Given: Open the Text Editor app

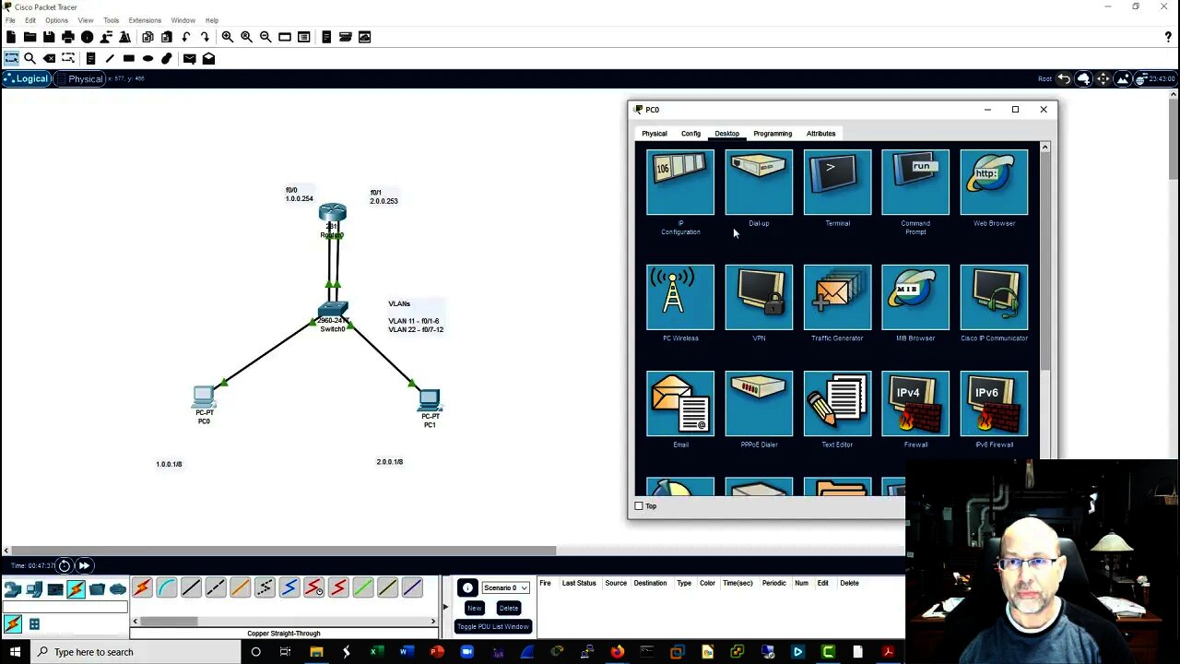Looking at the screenshot, I should (837, 404).
